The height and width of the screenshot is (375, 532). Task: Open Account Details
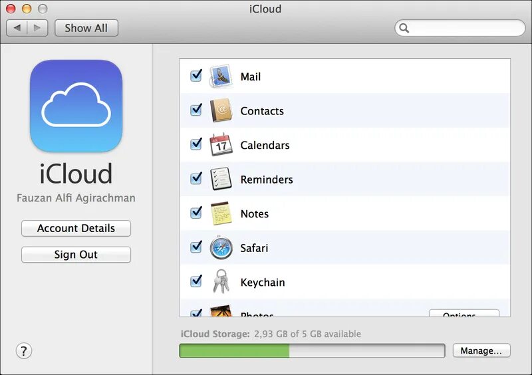pyautogui.click(x=76, y=228)
